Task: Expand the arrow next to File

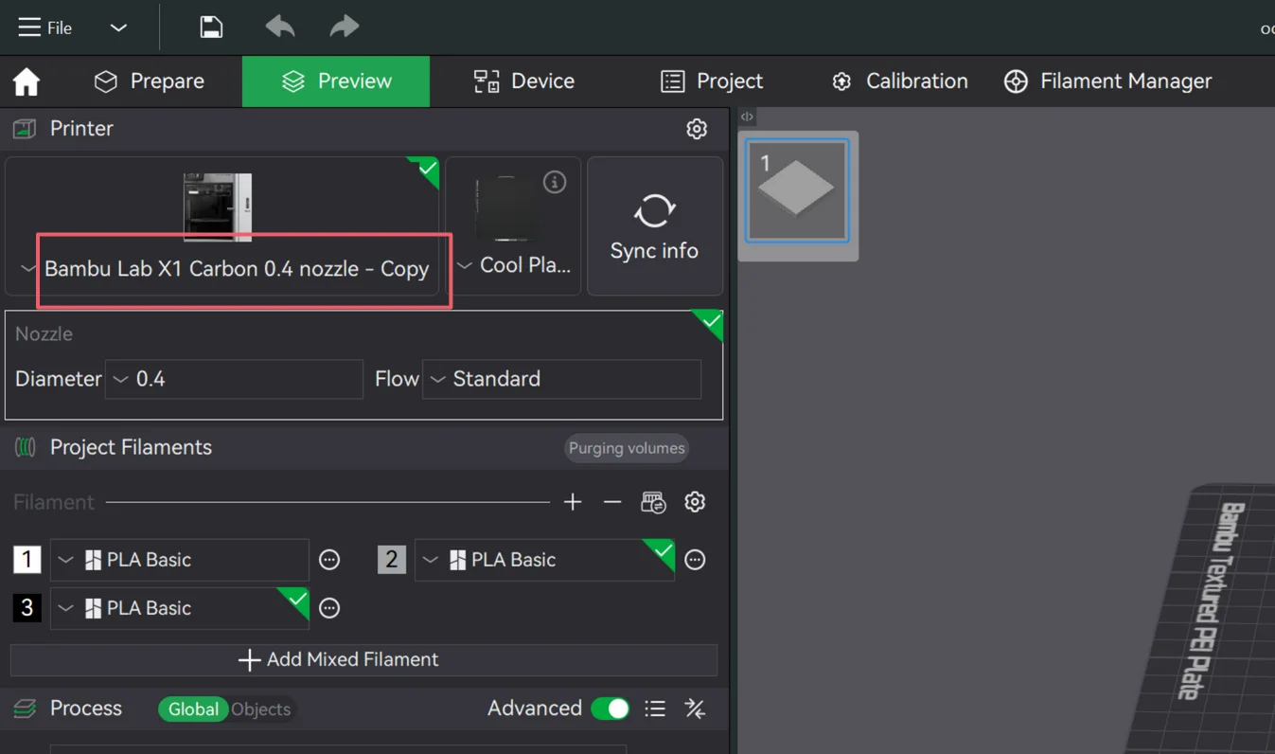Action: coord(118,27)
